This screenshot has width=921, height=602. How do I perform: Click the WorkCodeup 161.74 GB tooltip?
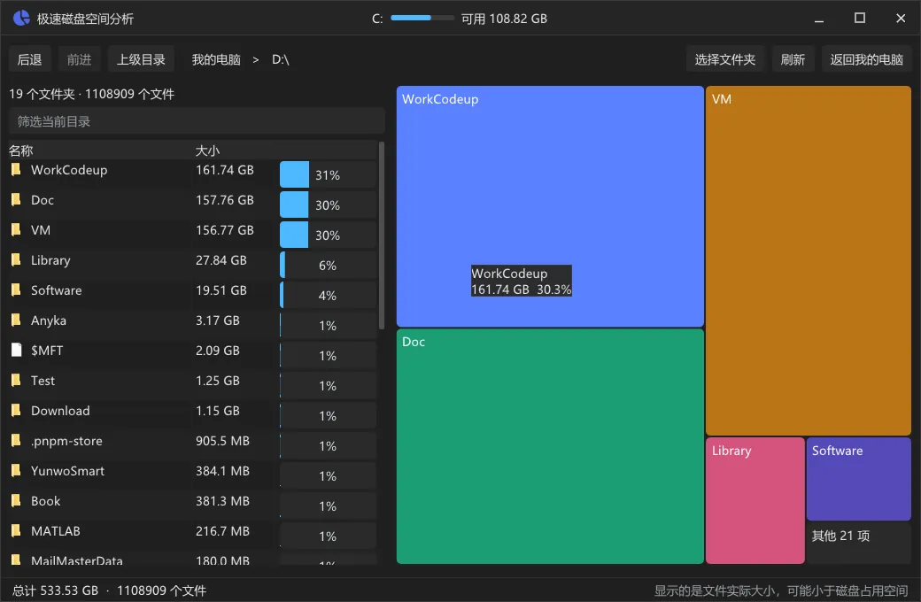tap(521, 281)
